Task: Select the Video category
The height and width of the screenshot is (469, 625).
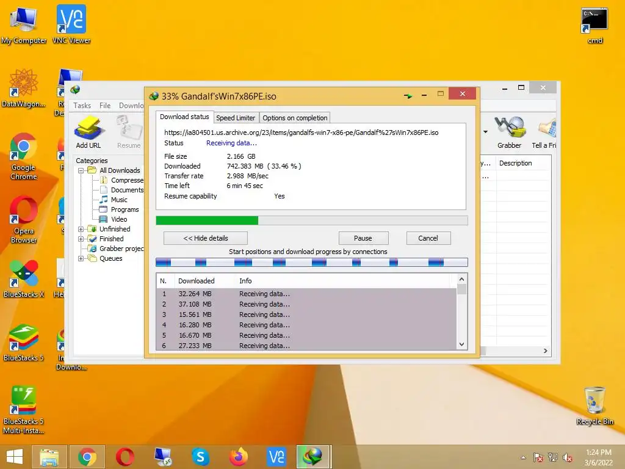Action: (114, 219)
